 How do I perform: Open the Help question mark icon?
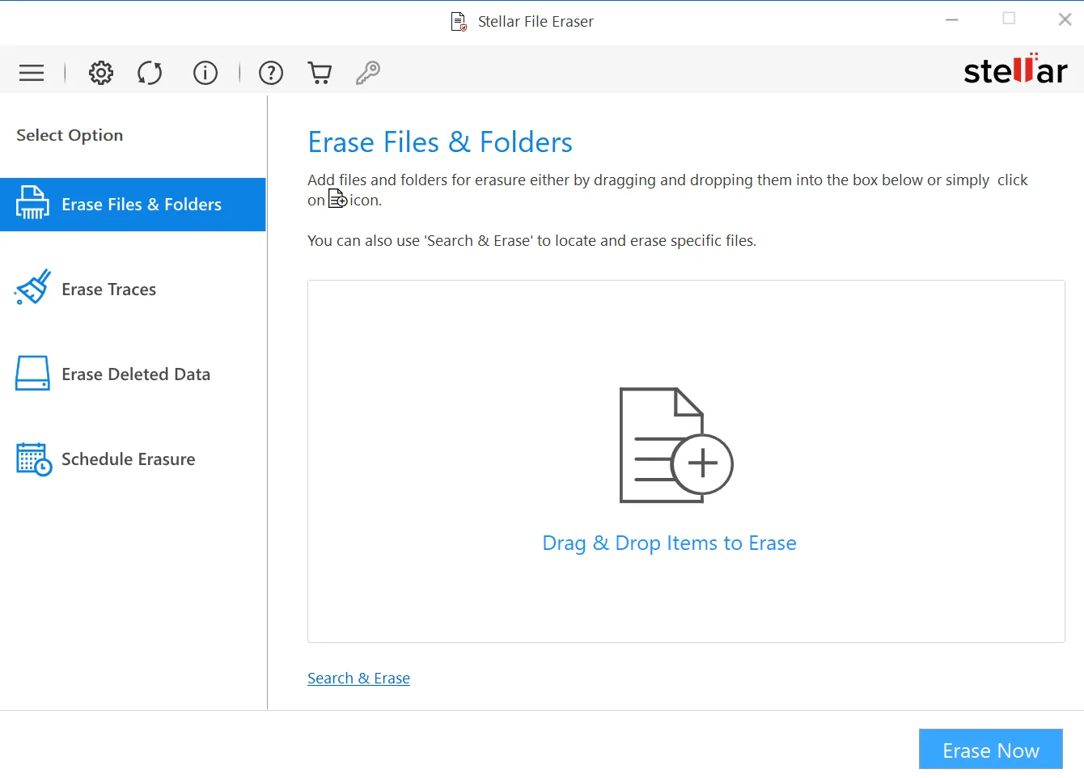click(271, 73)
